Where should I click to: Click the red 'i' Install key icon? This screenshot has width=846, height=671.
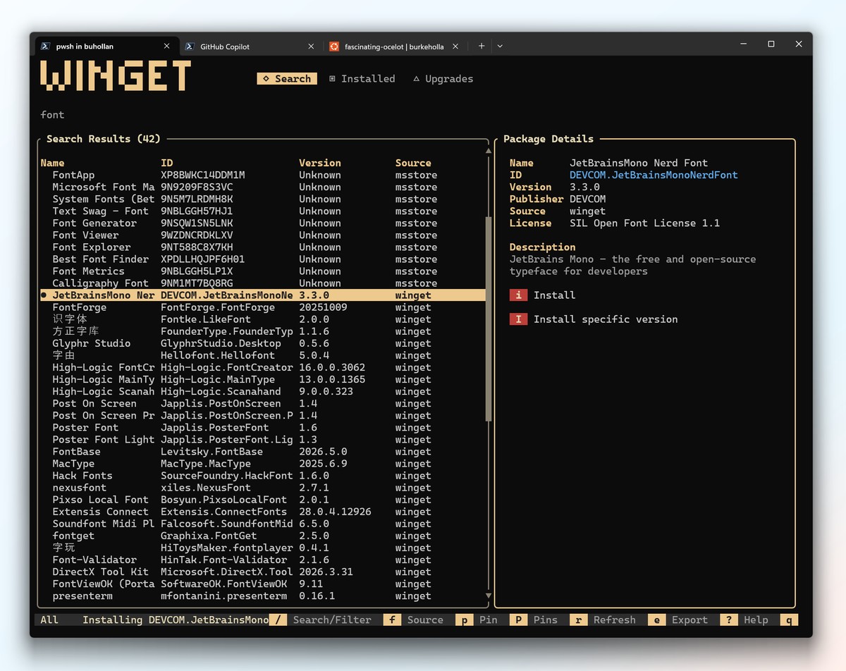point(518,295)
